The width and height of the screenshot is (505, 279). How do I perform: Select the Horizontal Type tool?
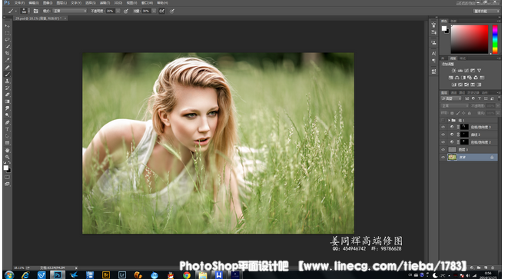[7, 129]
